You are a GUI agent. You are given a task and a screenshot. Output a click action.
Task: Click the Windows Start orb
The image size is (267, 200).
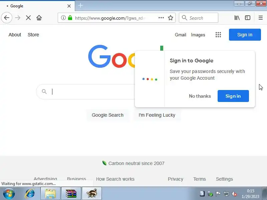(9, 194)
